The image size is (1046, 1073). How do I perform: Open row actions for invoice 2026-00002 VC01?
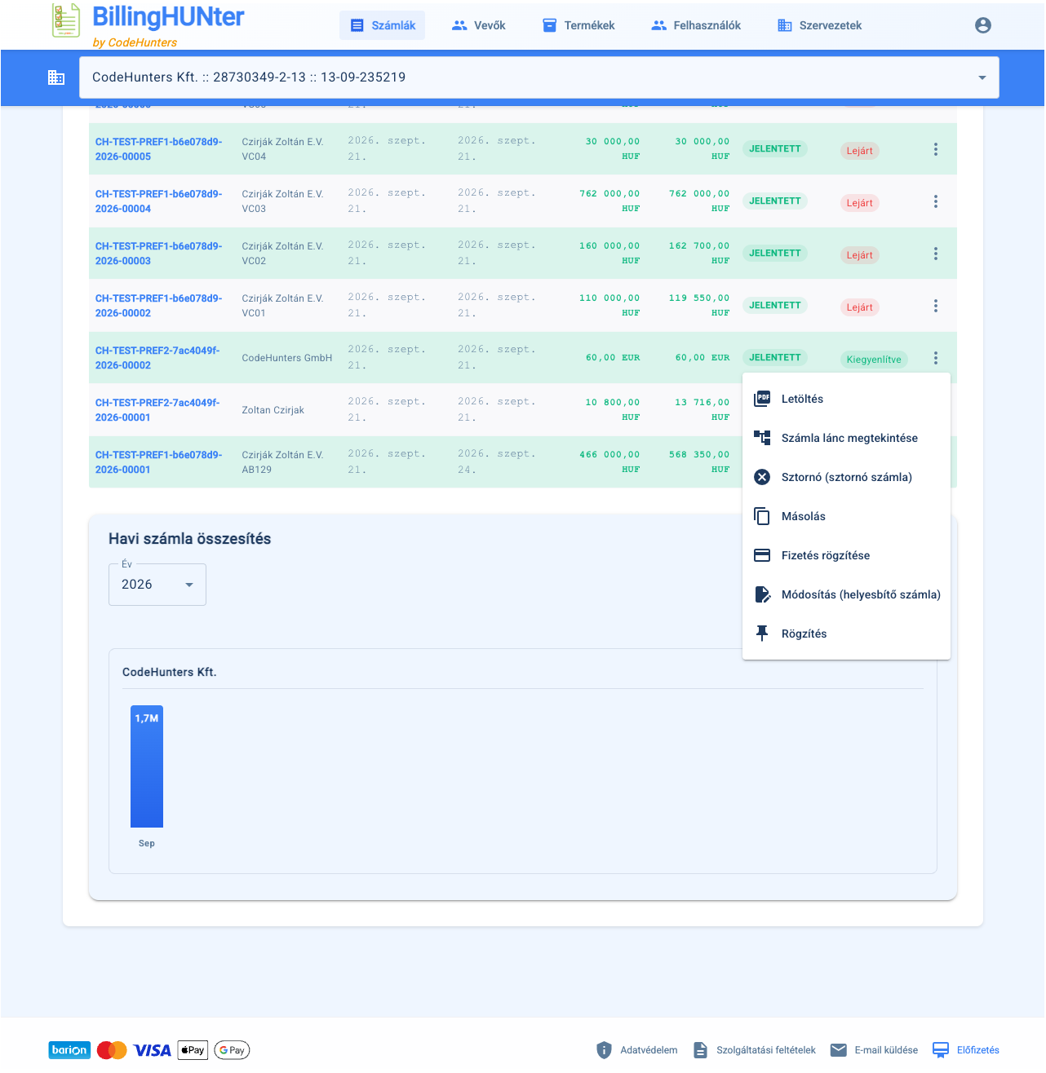(935, 306)
